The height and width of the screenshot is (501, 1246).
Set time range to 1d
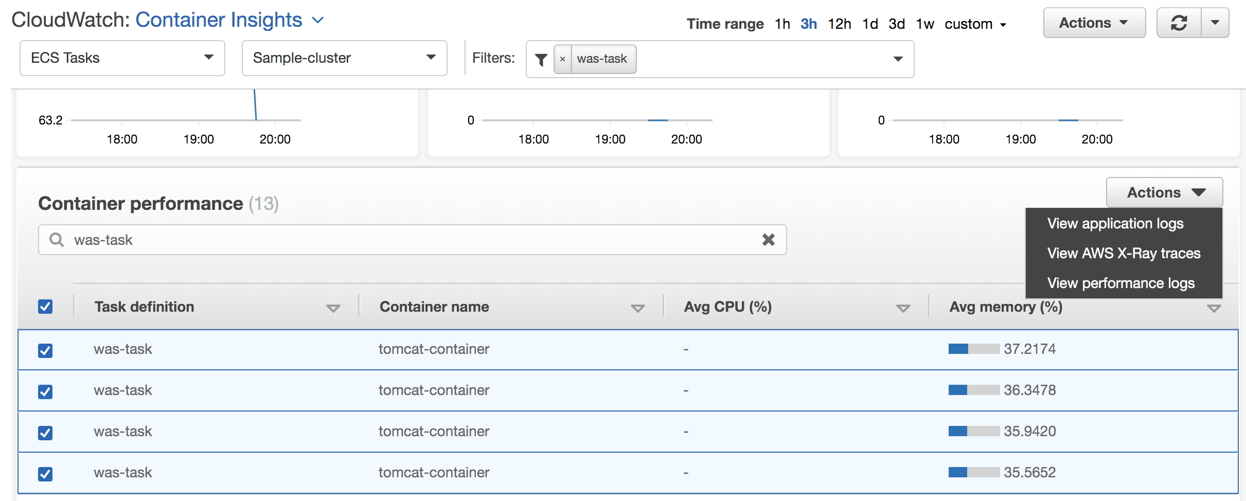pyautogui.click(x=870, y=24)
